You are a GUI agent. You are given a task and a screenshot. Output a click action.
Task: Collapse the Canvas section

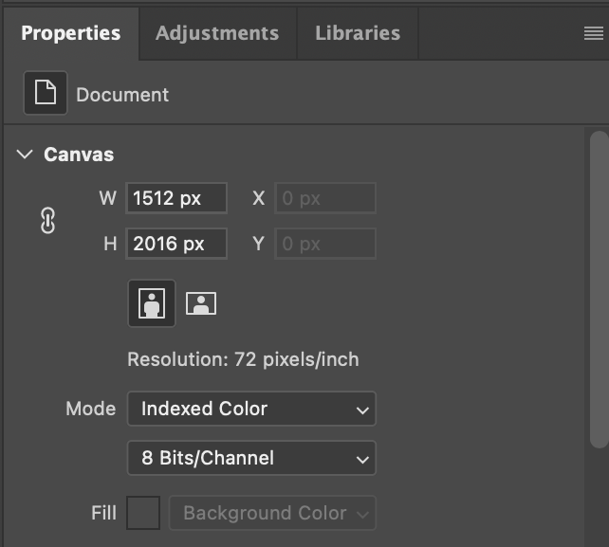tap(25, 155)
